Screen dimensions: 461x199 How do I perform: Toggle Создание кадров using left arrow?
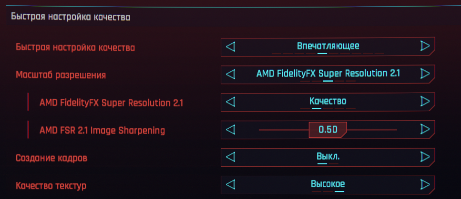coord(231,156)
